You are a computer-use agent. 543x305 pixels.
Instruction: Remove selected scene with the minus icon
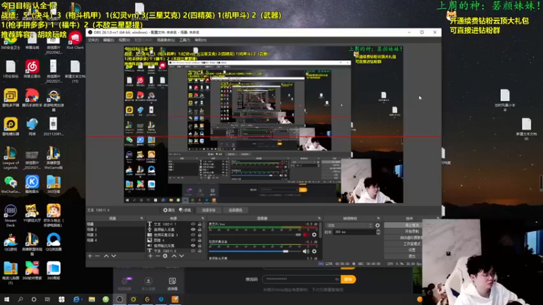coord(97,256)
